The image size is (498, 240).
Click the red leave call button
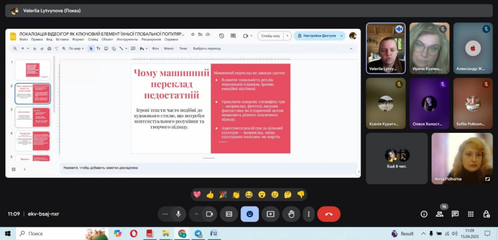329,214
